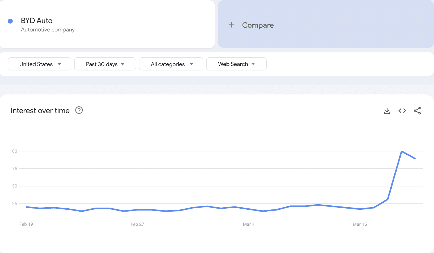Viewport: 434px width, 253px height.
Task: Click the Feb 27 axis label
Action: click(x=137, y=224)
